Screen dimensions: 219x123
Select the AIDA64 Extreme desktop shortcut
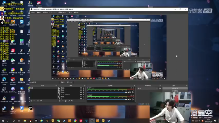pos(13,81)
